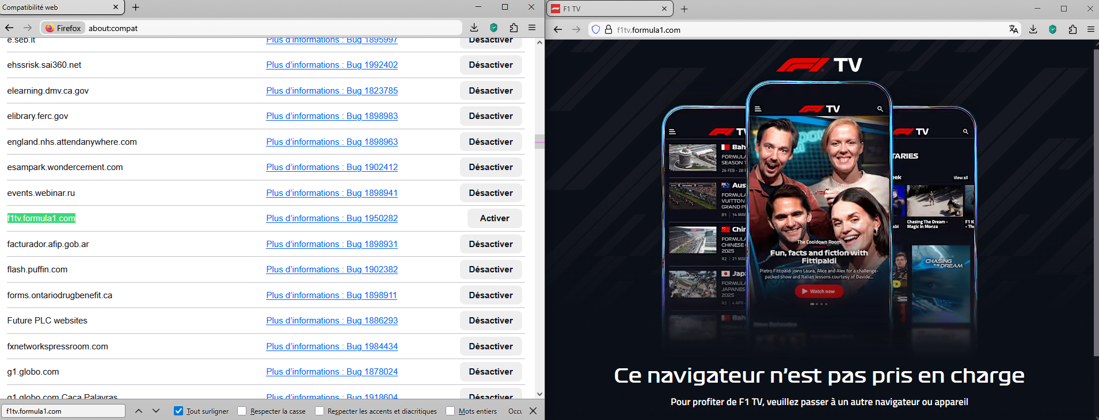This screenshot has height=420, width=1099.
Task: Enable the Respecter la casse checkbox
Action: [x=242, y=411]
